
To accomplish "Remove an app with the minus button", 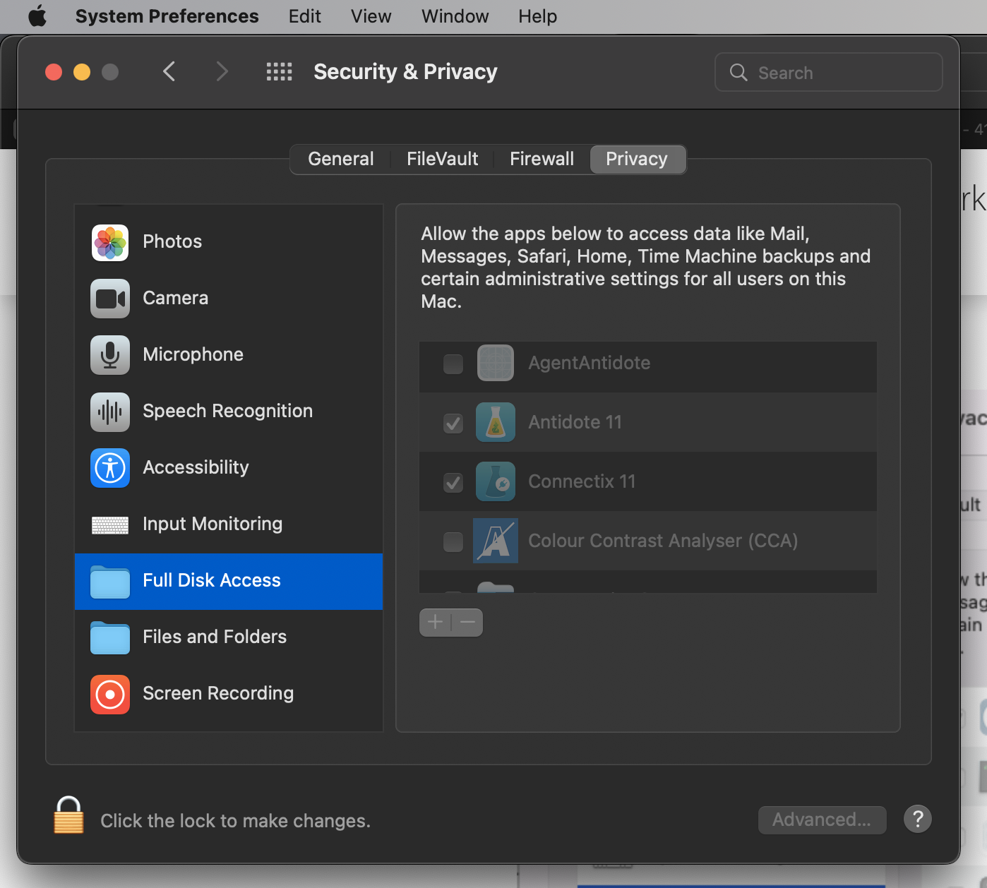I will tap(467, 622).
